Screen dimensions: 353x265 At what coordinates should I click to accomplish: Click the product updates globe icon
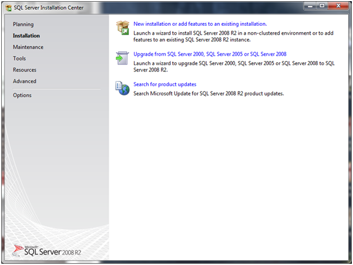[x=123, y=88]
